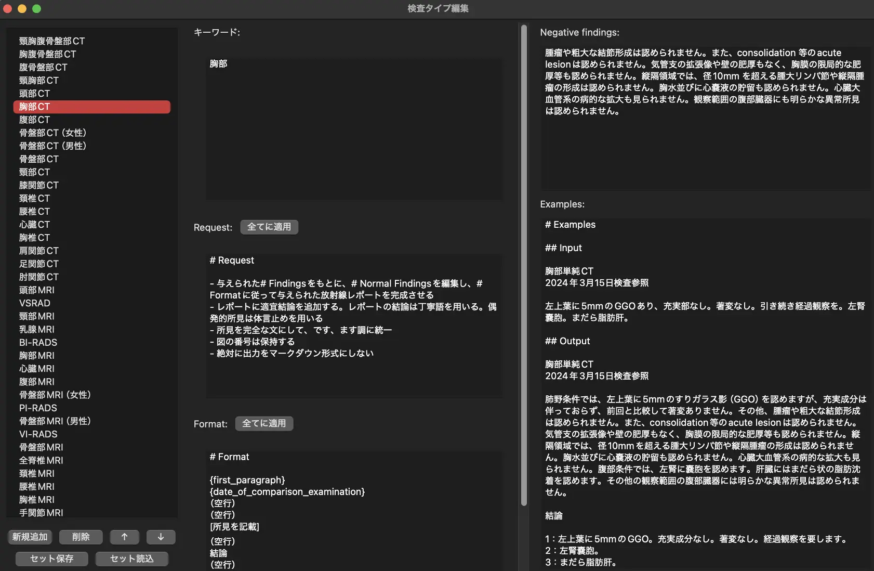Click the セット保存 button

(x=51, y=559)
